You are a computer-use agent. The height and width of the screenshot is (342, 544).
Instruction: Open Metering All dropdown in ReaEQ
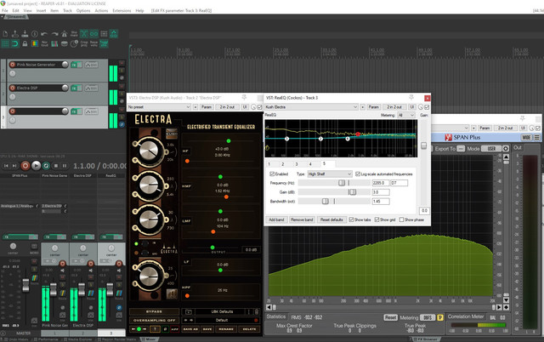pyautogui.click(x=406, y=115)
